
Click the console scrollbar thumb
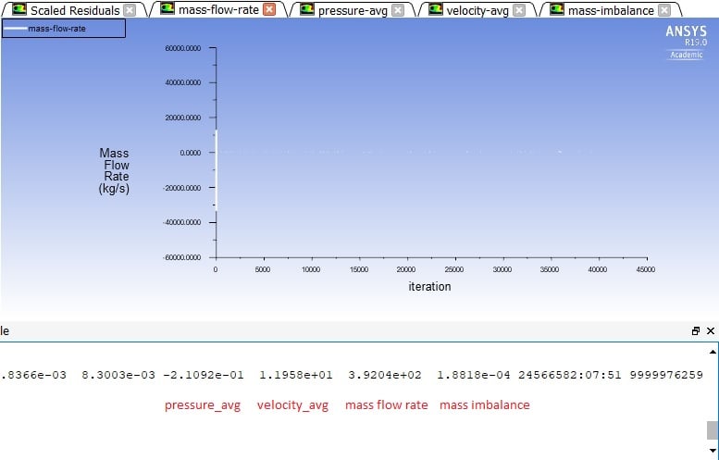tap(713, 430)
